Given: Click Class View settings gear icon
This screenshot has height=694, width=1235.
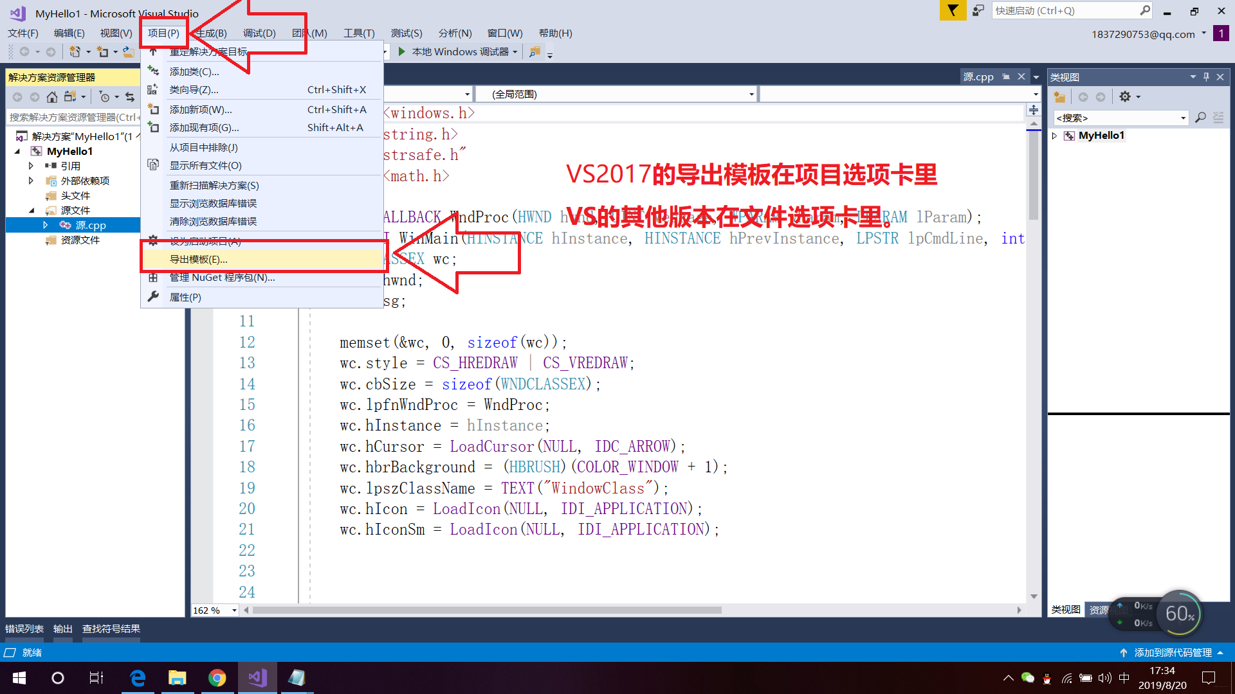Looking at the screenshot, I should (1124, 97).
